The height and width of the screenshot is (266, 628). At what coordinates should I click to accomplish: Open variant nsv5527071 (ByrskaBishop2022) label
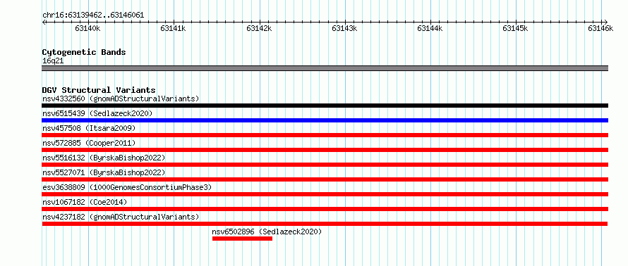[104, 172]
